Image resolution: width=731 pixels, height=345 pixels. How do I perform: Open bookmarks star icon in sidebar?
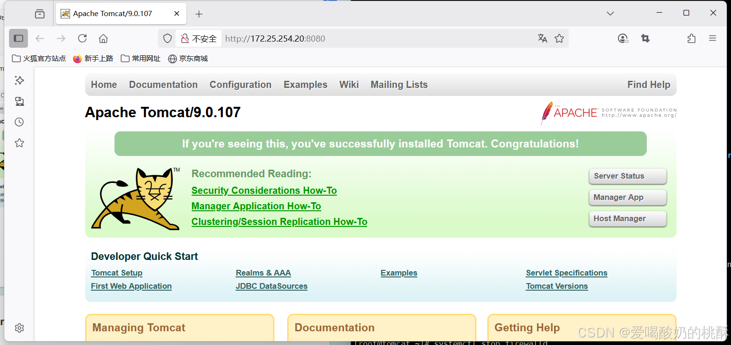click(x=19, y=143)
